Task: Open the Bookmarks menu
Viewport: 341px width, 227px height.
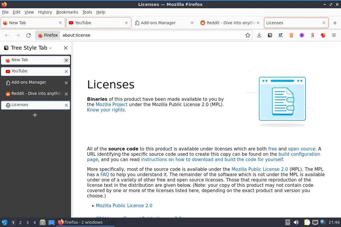Action: [67, 12]
